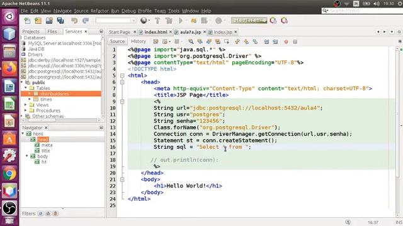Open Firefox from the Ubuntu dock
Image resolution: width=403 pixels, height=226 pixels.
pyautogui.click(x=9, y=68)
